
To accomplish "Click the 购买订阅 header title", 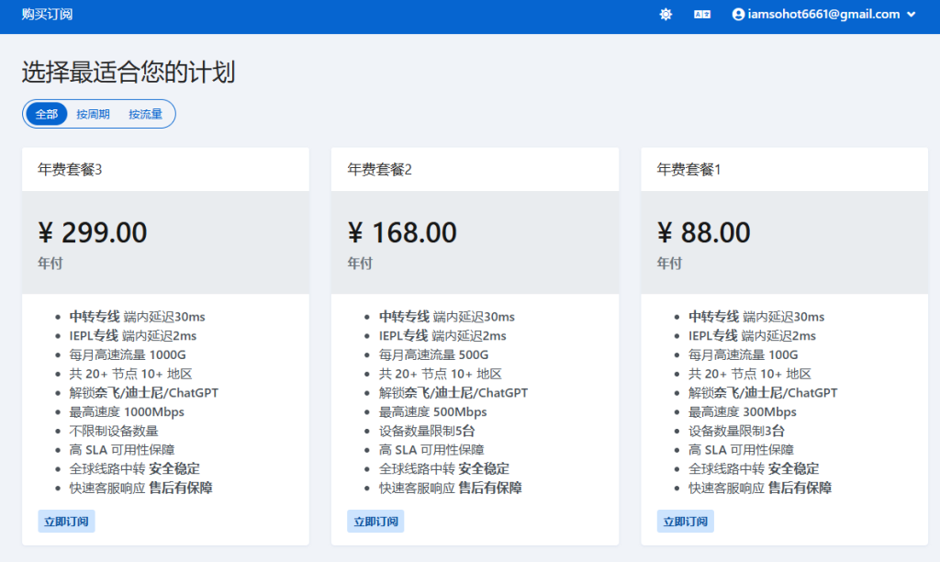I will click(48, 15).
